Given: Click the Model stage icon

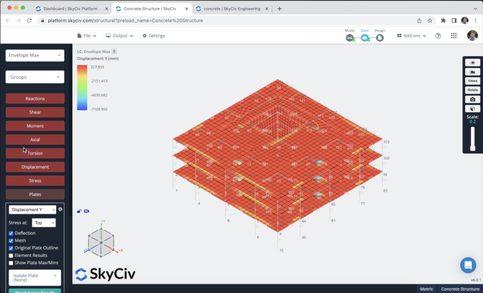Looking at the screenshot, I should tap(350, 37).
